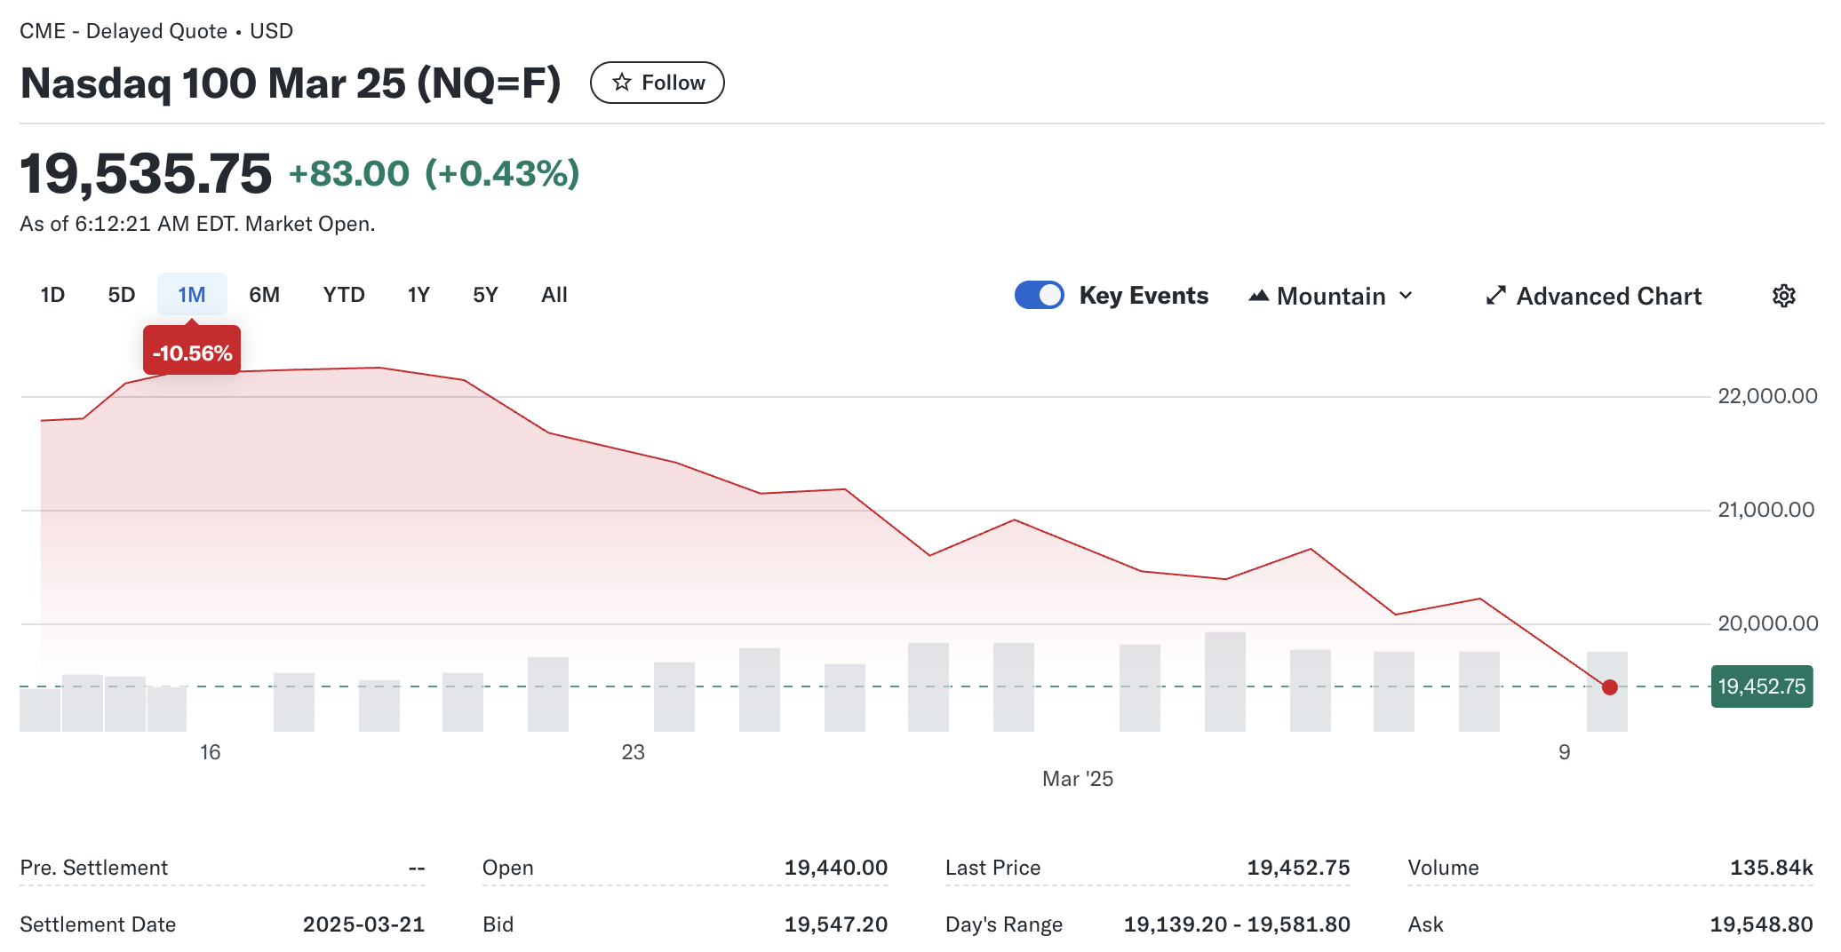The height and width of the screenshot is (952, 1841).
Task: Click the Pre. Settlement label
Action: tap(93, 868)
